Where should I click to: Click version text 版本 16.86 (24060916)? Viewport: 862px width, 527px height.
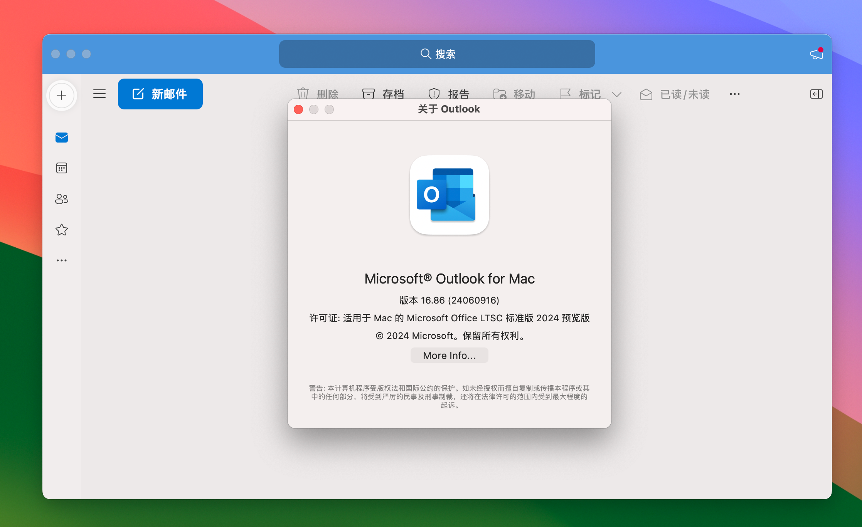click(450, 300)
